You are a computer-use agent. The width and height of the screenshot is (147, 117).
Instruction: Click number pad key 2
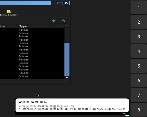coord(139,22)
